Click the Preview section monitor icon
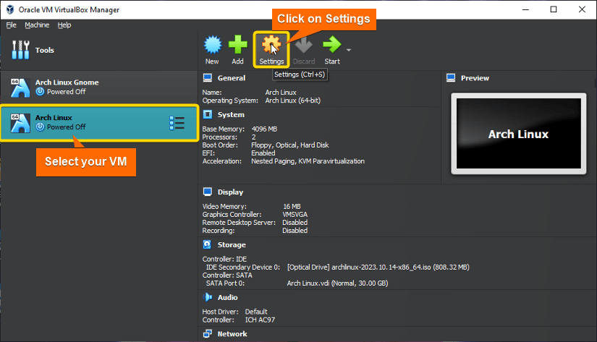The height and width of the screenshot is (342, 597). (451, 78)
